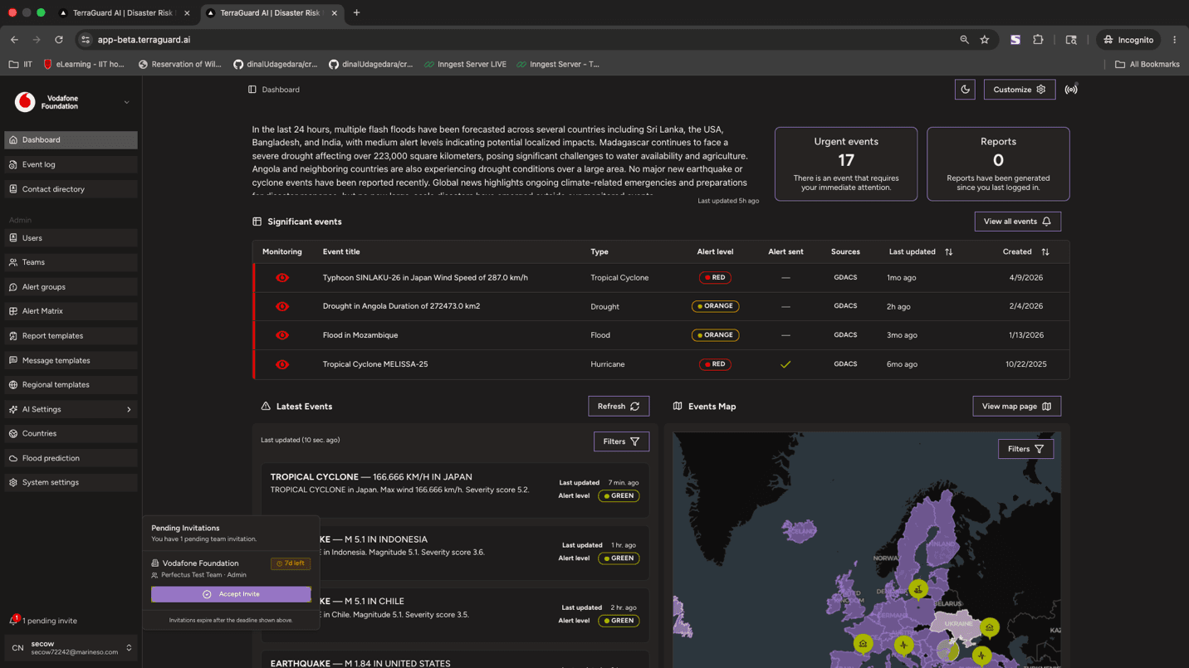
Task: Go back using the browser back arrow
Action: (15, 40)
